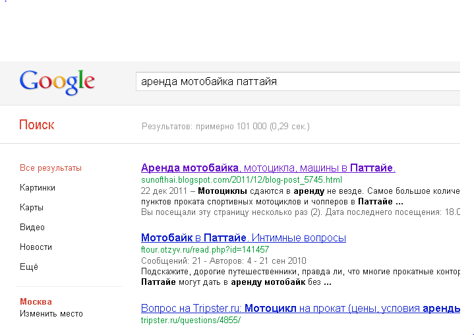Expand the Ещё search categories
Image resolution: width=474 pixels, height=335 pixels.
click(x=29, y=266)
